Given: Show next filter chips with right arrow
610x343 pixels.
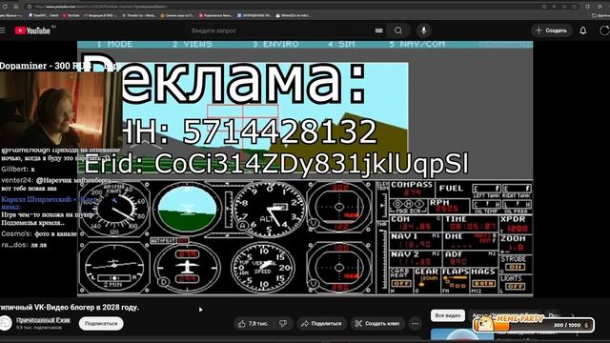Looking at the screenshot, I should coord(572,315).
